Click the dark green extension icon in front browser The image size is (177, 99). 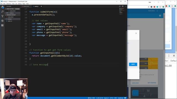pyautogui.click(x=163, y=7)
